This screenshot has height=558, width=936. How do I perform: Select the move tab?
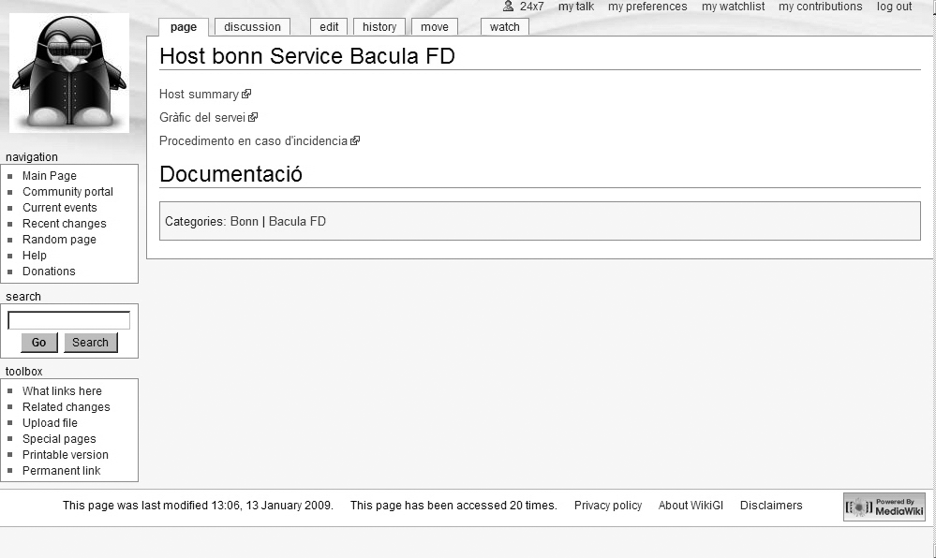click(x=434, y=27)
